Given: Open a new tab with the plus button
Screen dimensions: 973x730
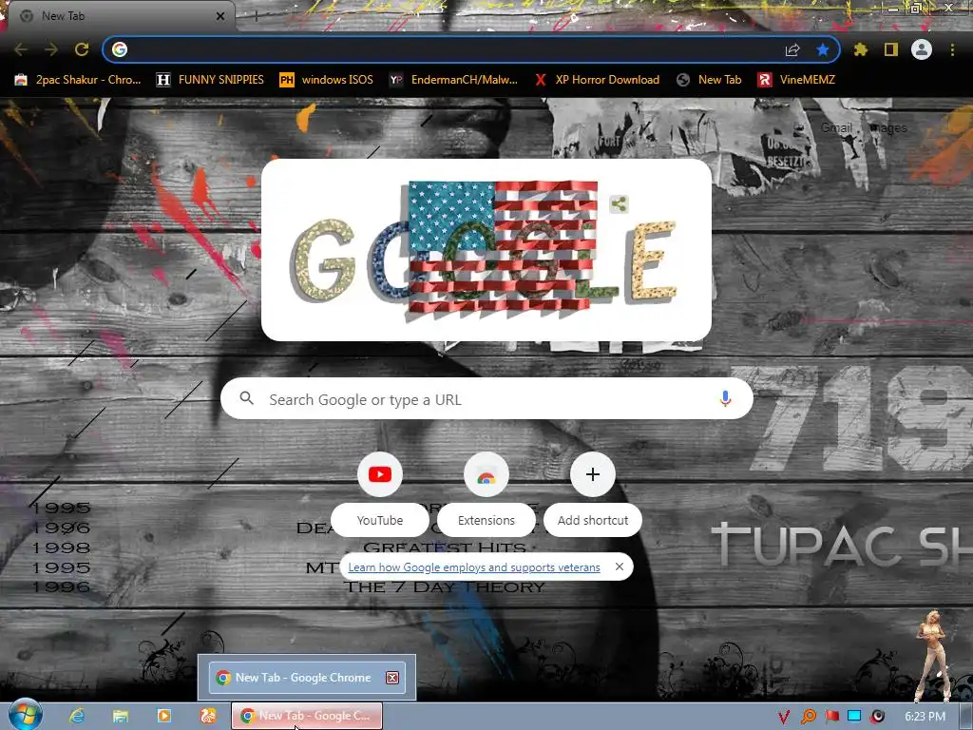Looking at the screenshot, I should point(257,17).
